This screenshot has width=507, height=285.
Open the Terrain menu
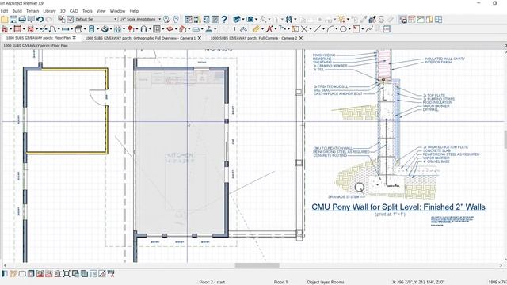(32, 11)
